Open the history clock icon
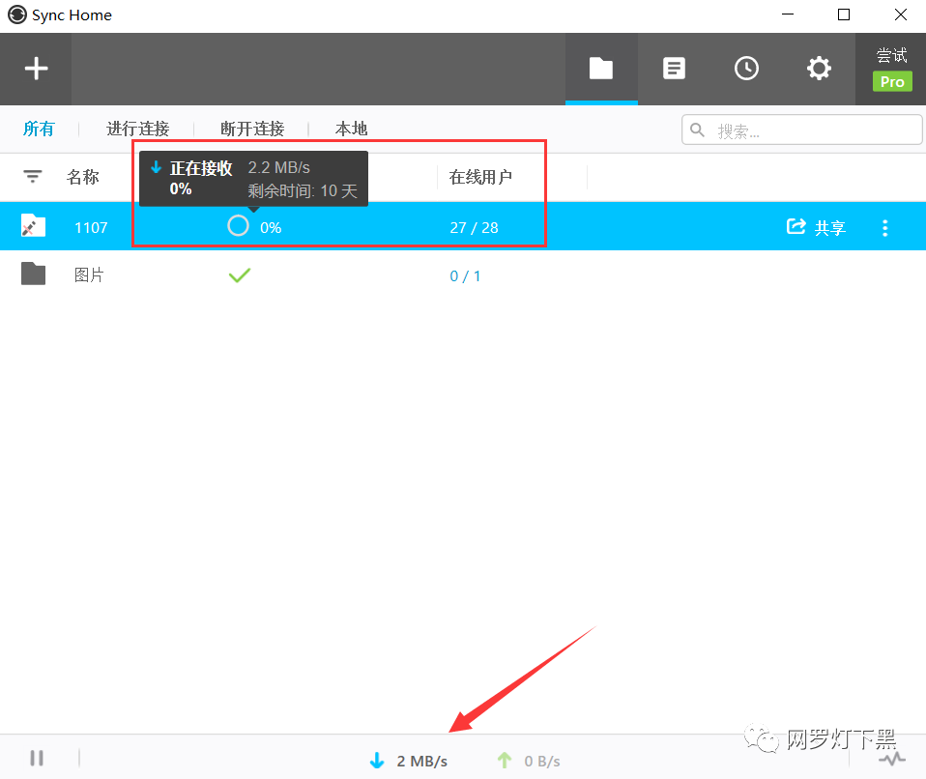The image size is (926, 779). [x=746, y=69]
